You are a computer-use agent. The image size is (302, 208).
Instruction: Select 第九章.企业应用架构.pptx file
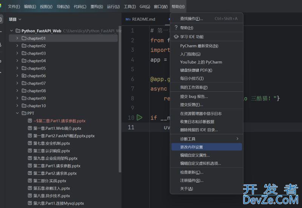click(x=55, y=158)
